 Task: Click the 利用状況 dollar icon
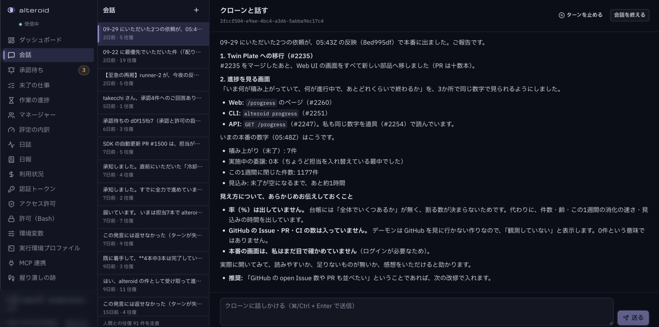coord(11,174)
